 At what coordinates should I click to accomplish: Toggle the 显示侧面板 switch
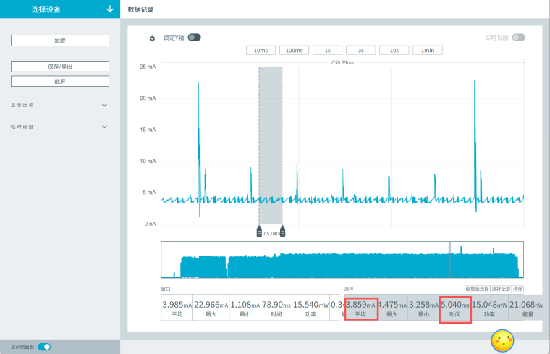click(44, 347)
